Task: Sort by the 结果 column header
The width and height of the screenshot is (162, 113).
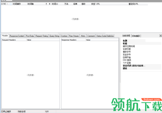Action: 75,4
